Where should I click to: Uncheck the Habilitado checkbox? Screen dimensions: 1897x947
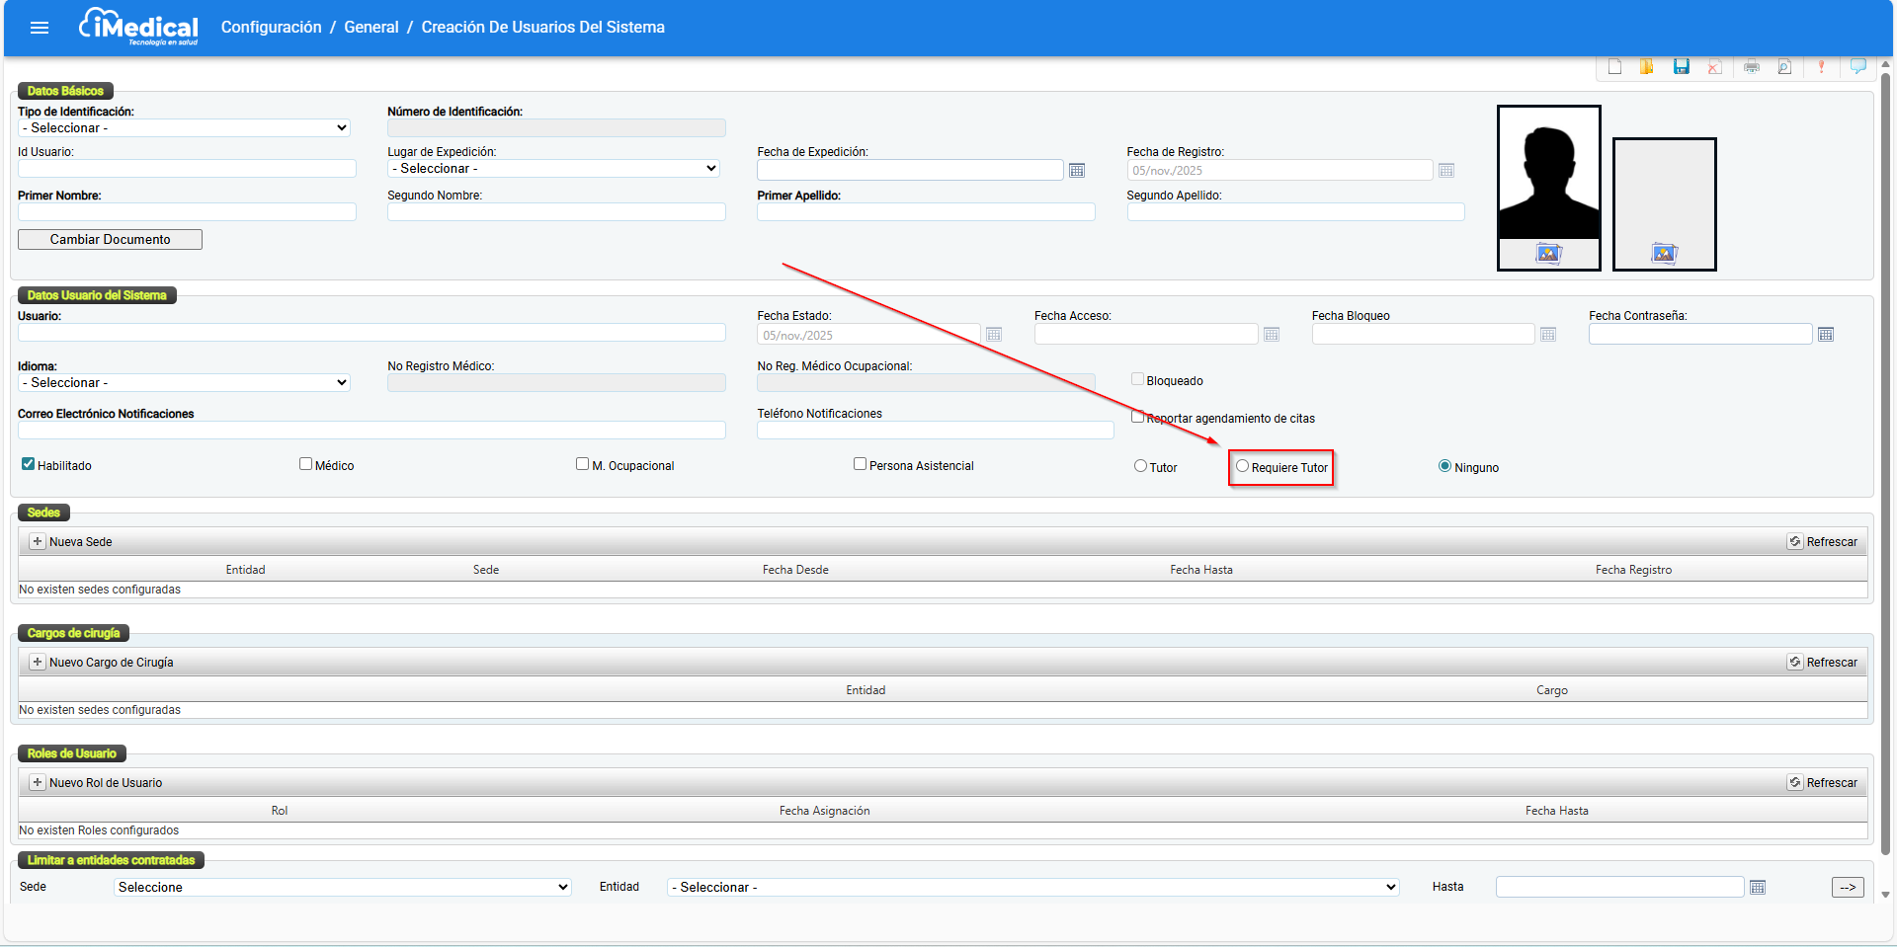(x=29, y=464)
